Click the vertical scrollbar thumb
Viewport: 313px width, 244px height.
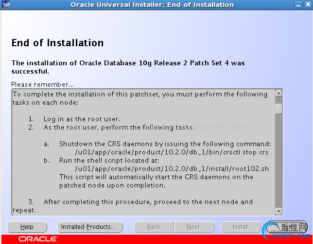point(278,109)
